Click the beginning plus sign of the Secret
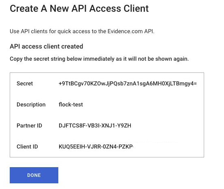224x189 pixels. (60, 84)
